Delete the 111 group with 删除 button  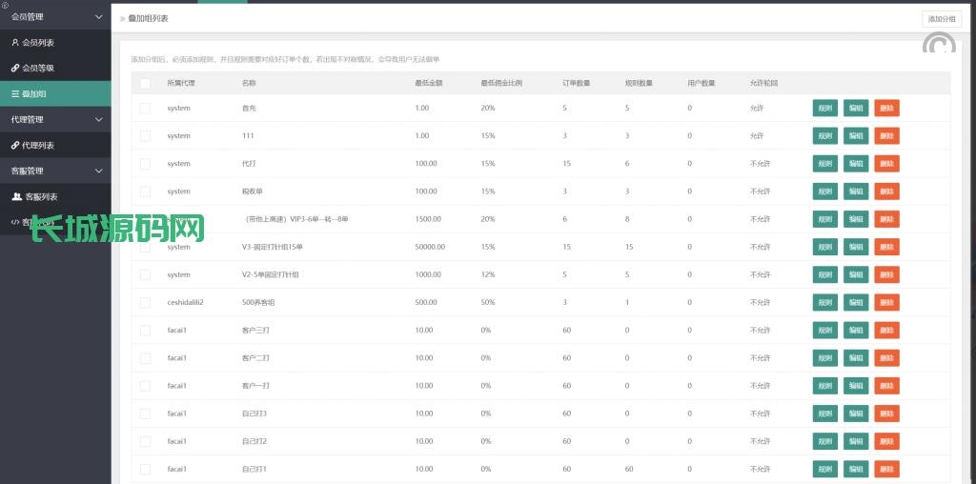pyautogui.click(x=886, y=136)
